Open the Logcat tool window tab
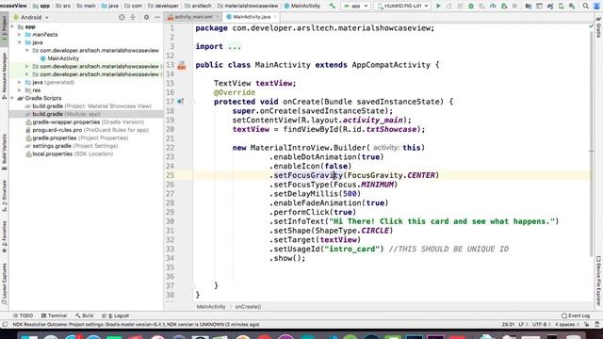603x339 pixels. 116,315
